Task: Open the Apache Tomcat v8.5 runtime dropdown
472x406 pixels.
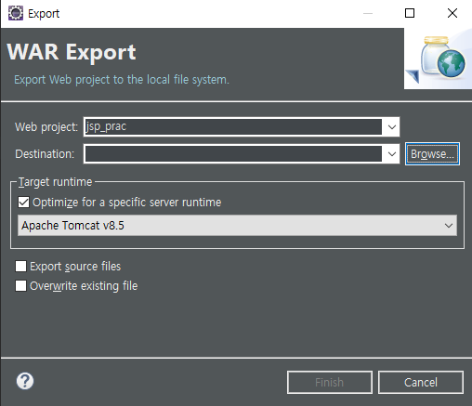Action: [x=237, y=226]
